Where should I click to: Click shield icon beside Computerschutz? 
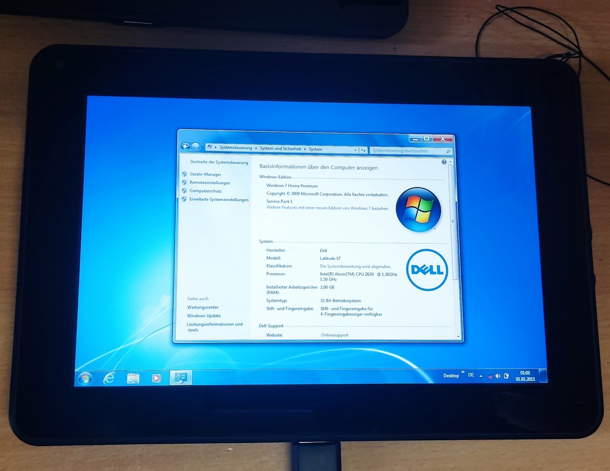(185, 191)
